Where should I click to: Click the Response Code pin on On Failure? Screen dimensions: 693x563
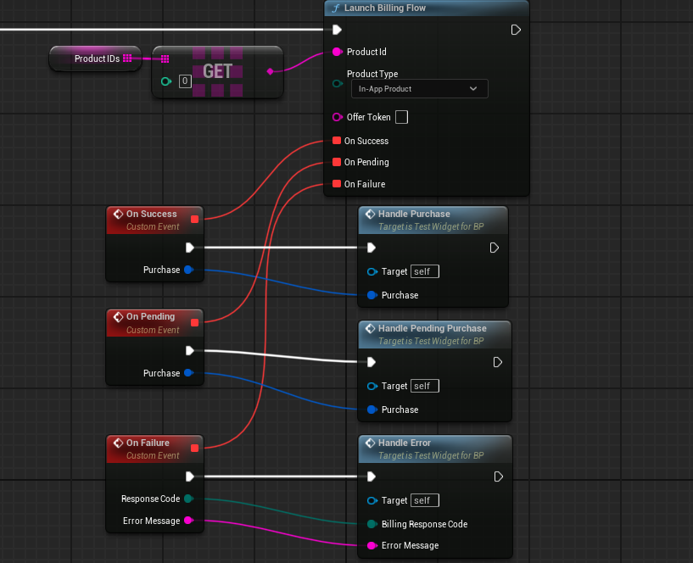click(x=188, y=499)
